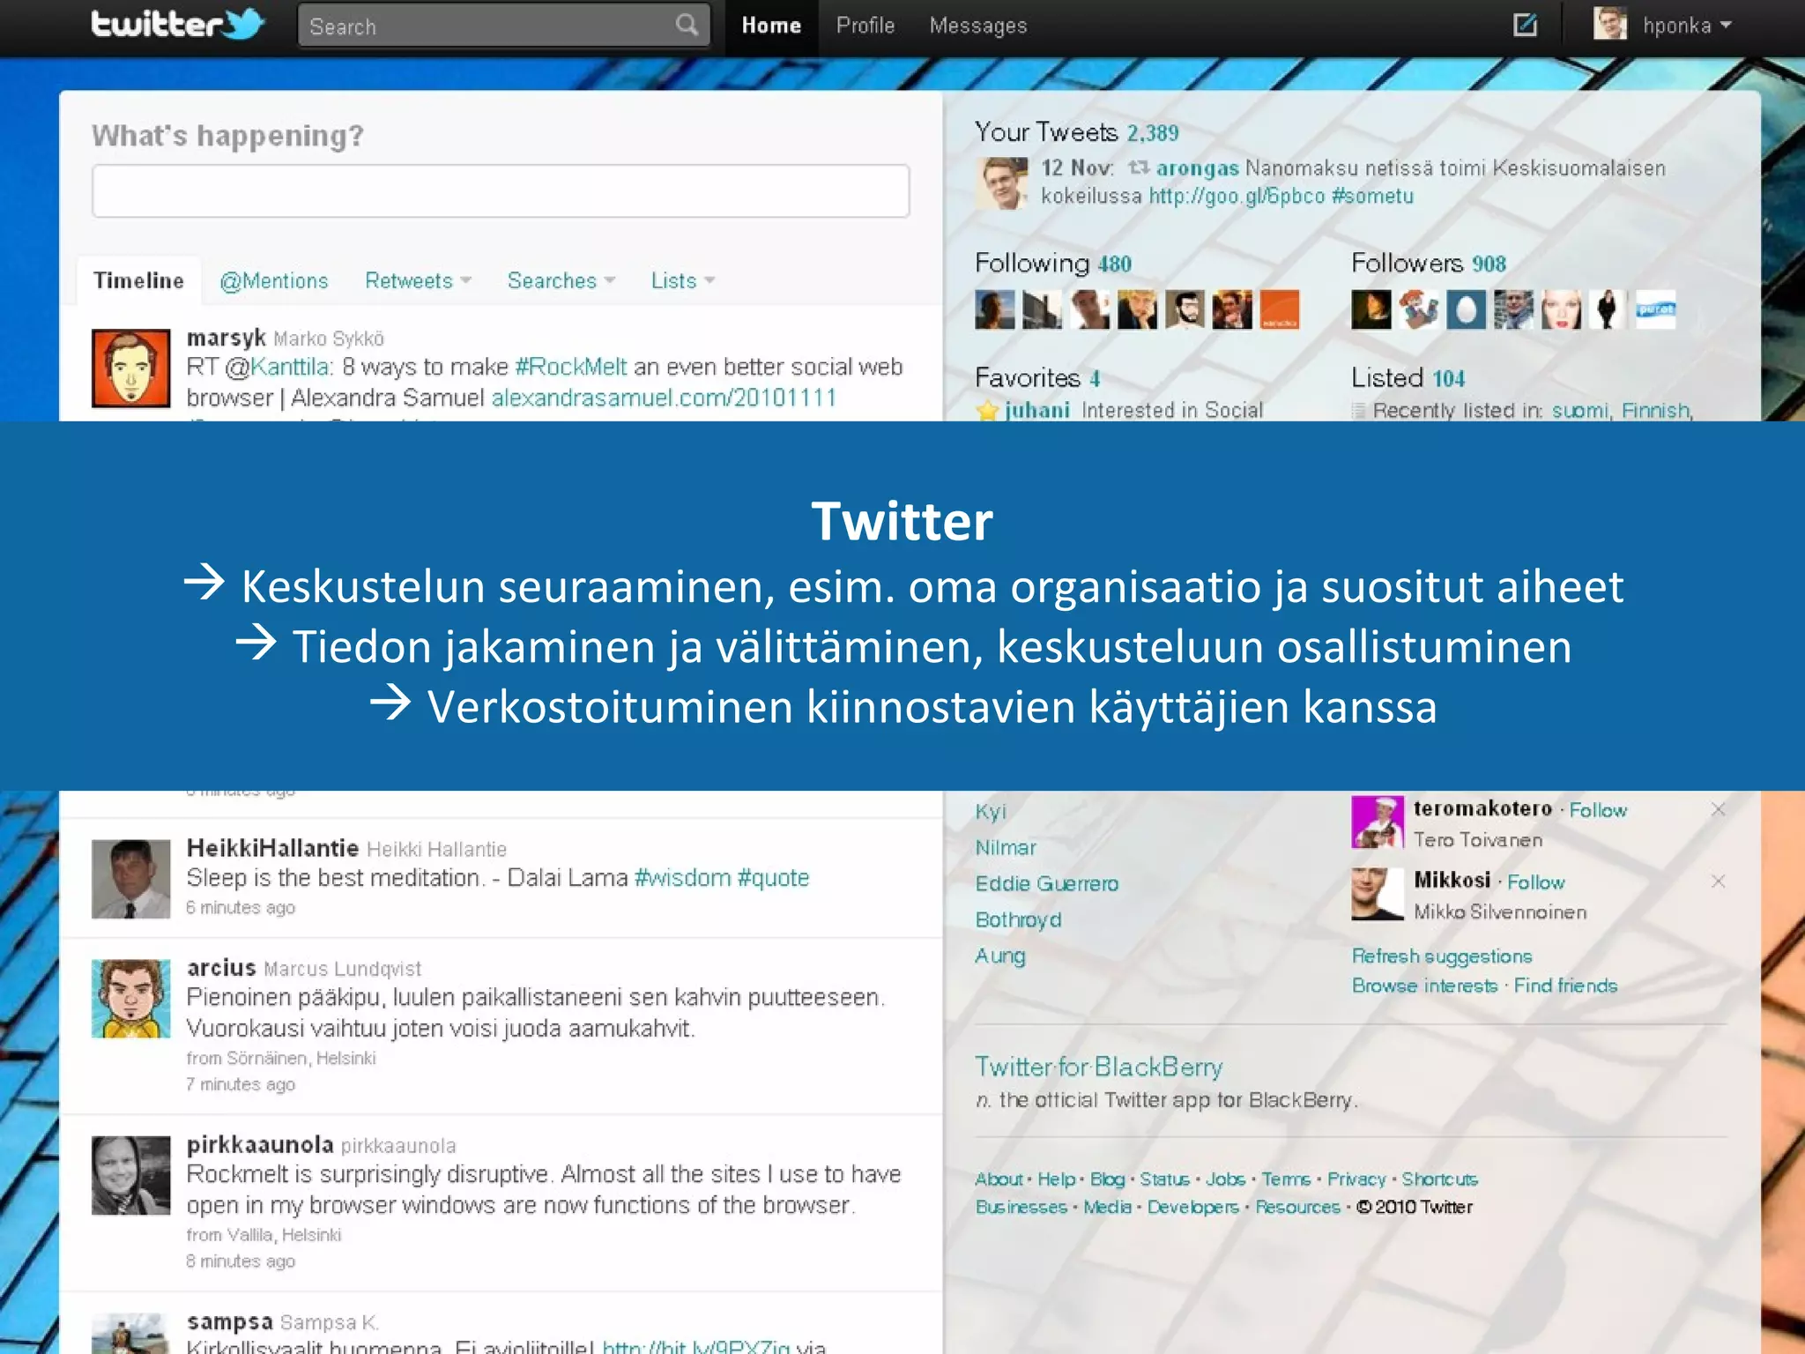
Task: Open Messages in the top bar
Action: 978,26
